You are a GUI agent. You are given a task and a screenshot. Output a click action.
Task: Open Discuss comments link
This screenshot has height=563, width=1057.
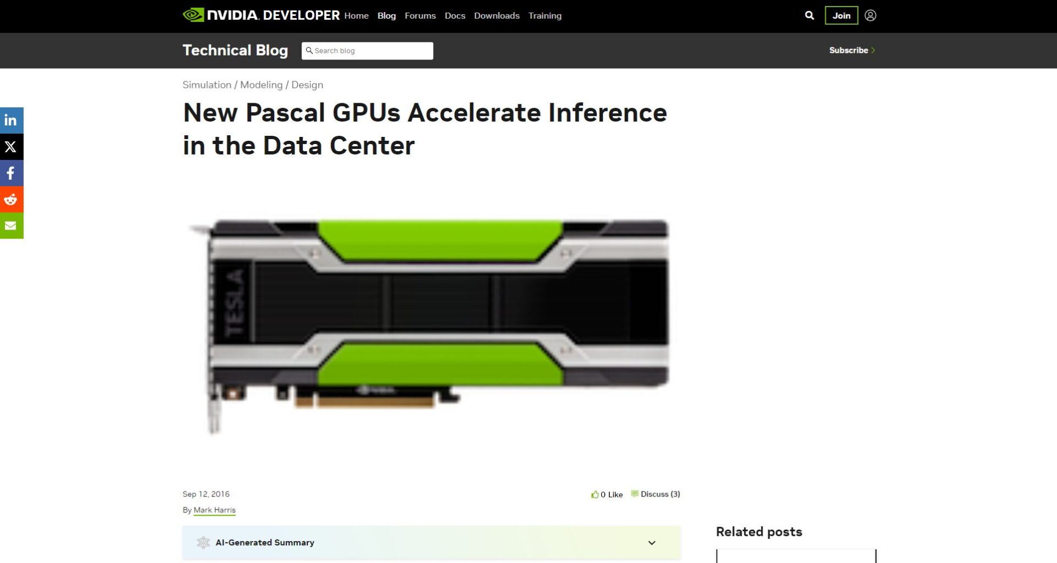[x=655, y=494]
